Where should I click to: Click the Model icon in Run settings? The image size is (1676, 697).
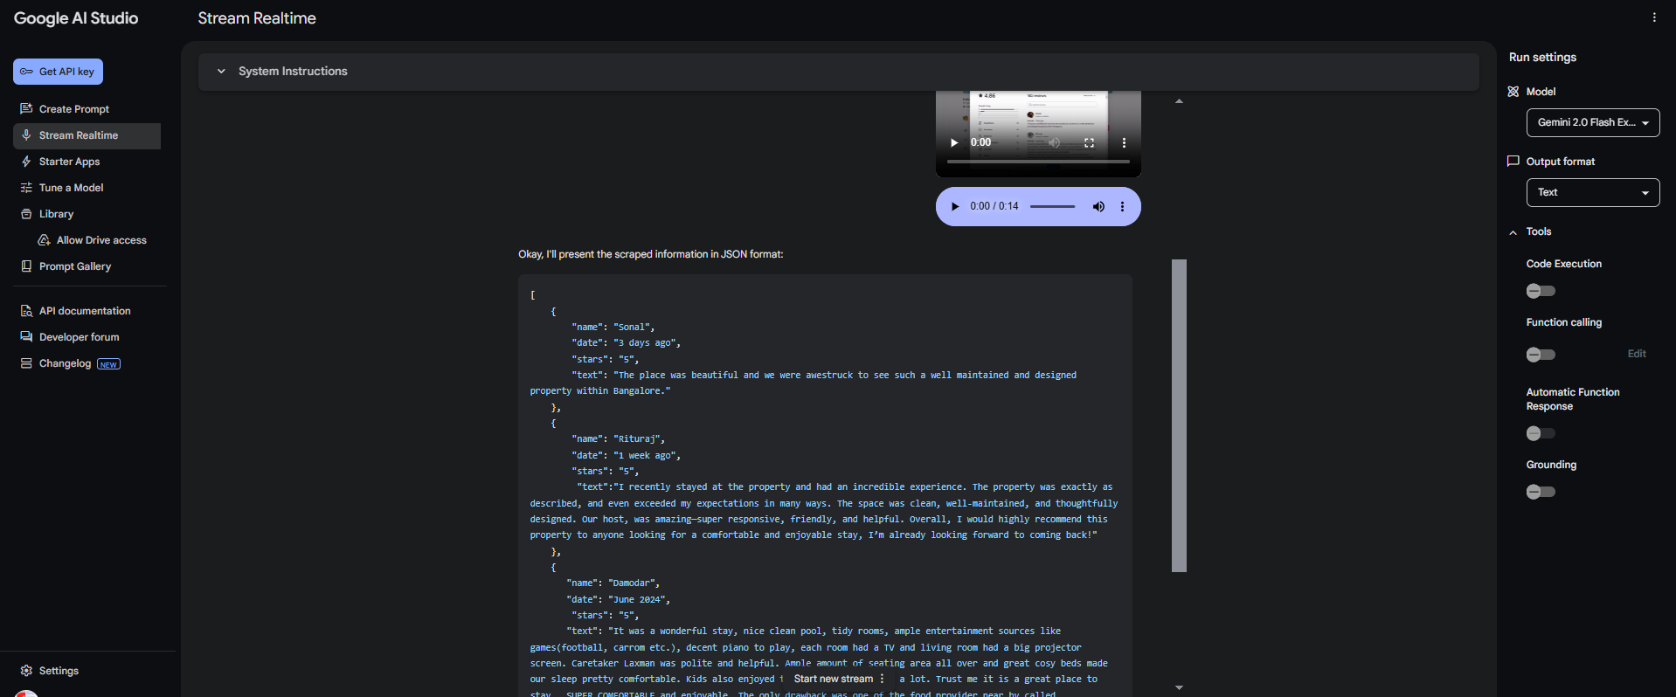(1513, 92)
